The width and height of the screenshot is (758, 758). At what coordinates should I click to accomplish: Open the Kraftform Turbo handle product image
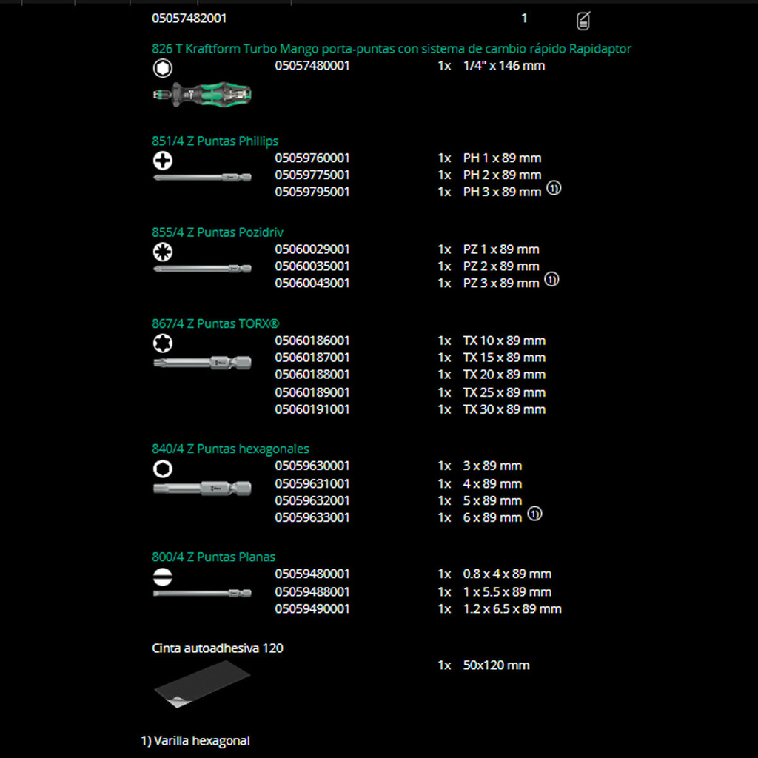click(x=202, y=94)
